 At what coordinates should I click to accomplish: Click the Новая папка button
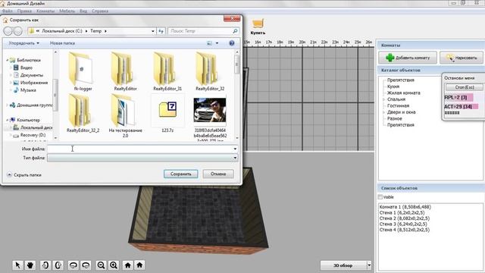(62, 43)
